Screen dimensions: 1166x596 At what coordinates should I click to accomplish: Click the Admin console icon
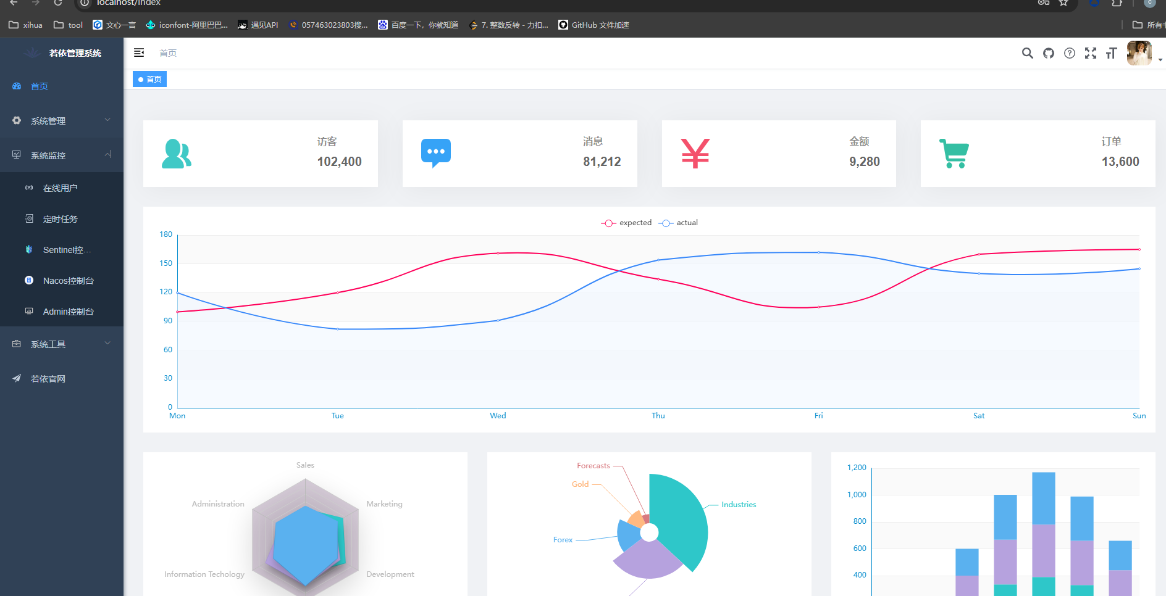coord(29,311)
